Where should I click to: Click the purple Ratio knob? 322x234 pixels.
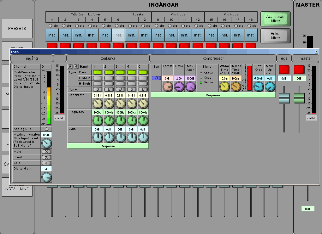[179, 86]
